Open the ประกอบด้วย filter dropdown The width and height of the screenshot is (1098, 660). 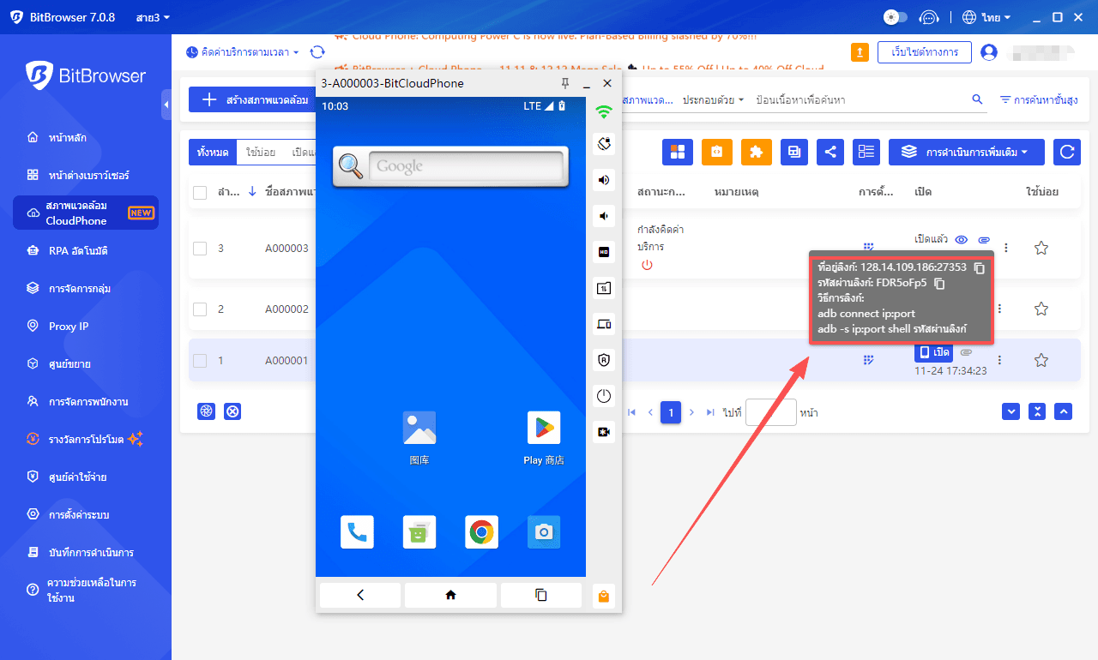(x=713, y=100)
